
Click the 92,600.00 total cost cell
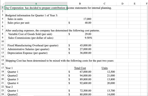(80, 83)
